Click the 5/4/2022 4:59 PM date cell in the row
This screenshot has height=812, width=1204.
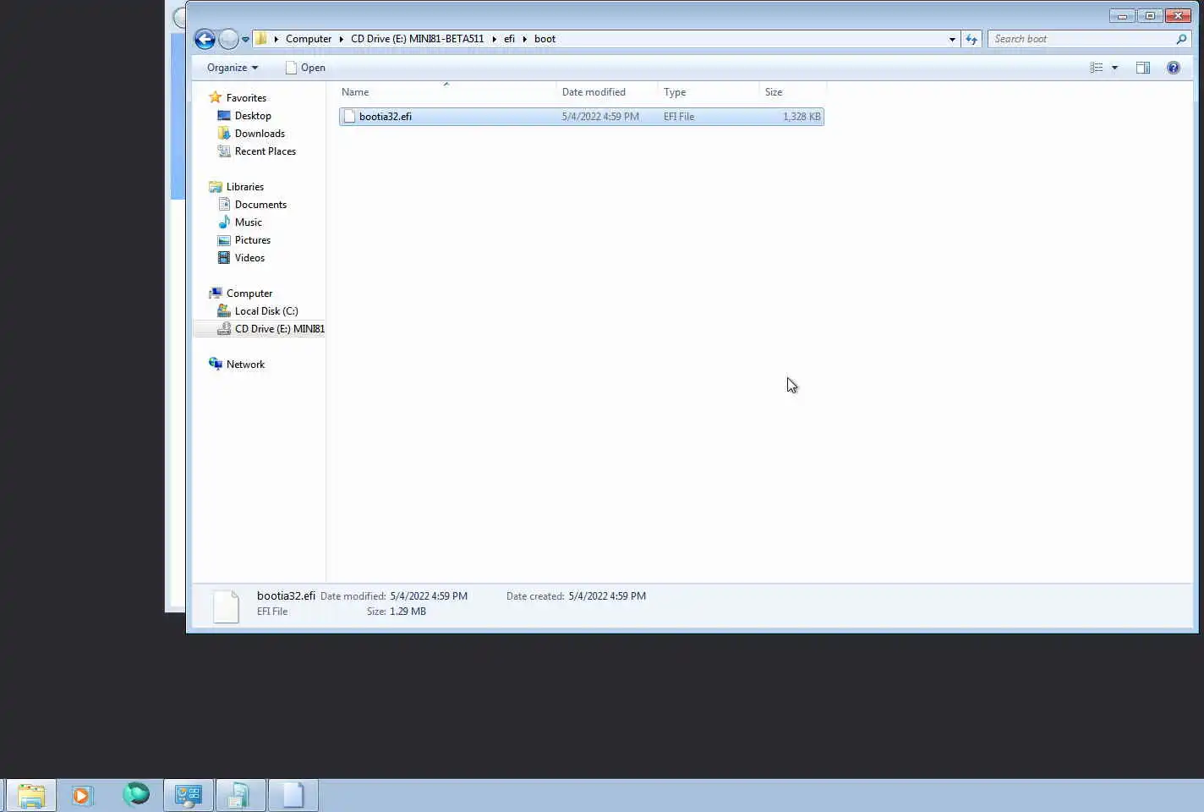[600, 117]
